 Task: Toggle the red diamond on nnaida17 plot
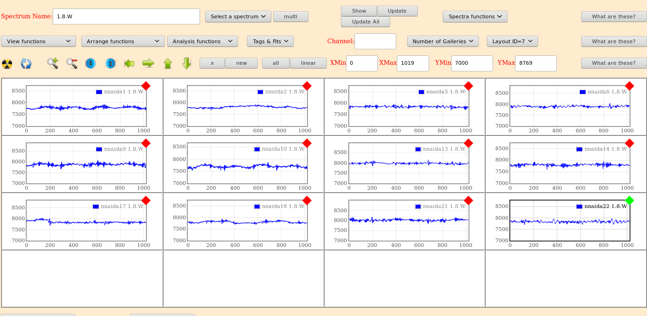click(146, 200)
